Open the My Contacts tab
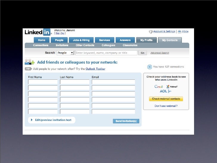The height and width of the screenshot is (163, 217). pyautogui.click(x=170, y=40)
